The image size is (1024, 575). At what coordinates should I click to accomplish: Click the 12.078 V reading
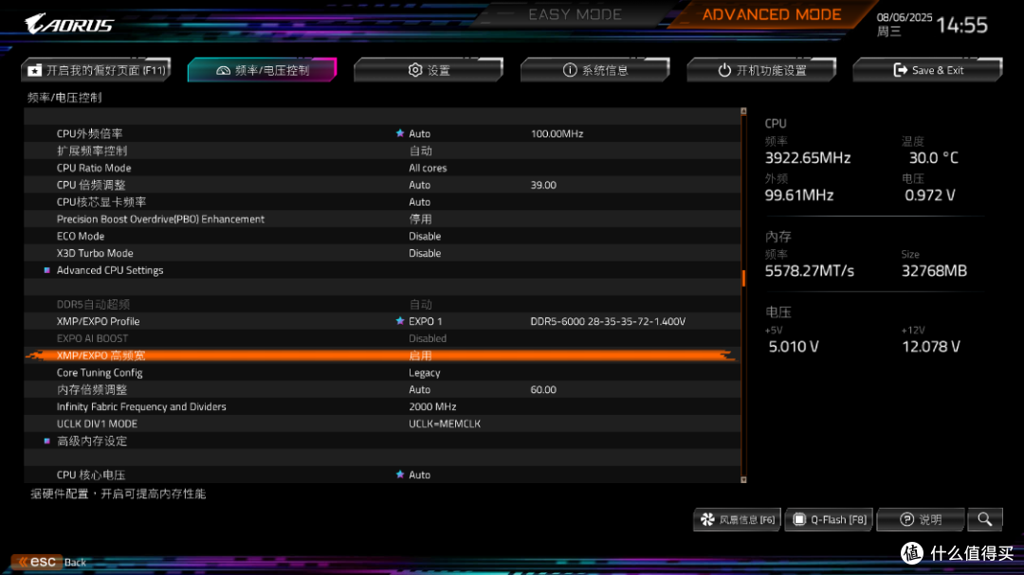[x=931, y=347]
